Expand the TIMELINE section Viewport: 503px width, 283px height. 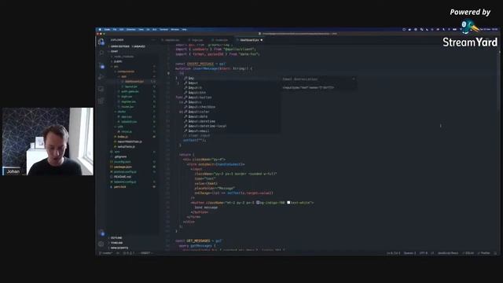pyautogui.click(x=116, y=243)
